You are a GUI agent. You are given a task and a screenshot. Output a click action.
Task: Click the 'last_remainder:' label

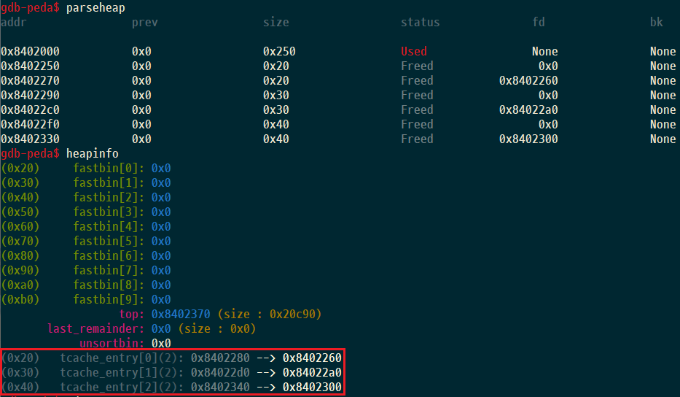(96, 329)
